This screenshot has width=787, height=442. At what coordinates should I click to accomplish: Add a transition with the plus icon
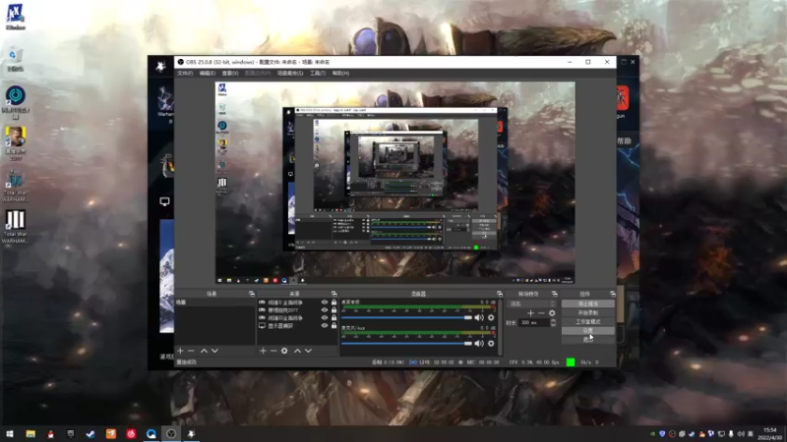click(530, 313)
